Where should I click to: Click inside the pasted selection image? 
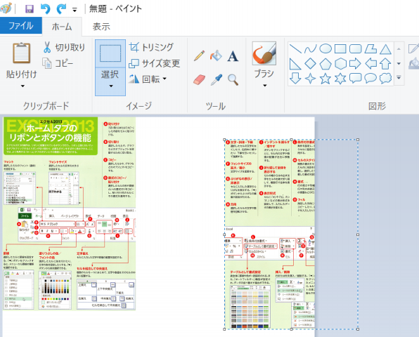(269, 234)
